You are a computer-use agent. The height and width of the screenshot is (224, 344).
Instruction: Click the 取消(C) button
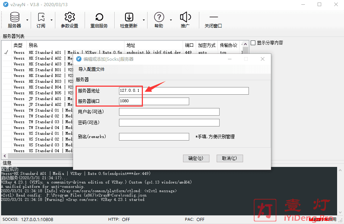point(230,158)
